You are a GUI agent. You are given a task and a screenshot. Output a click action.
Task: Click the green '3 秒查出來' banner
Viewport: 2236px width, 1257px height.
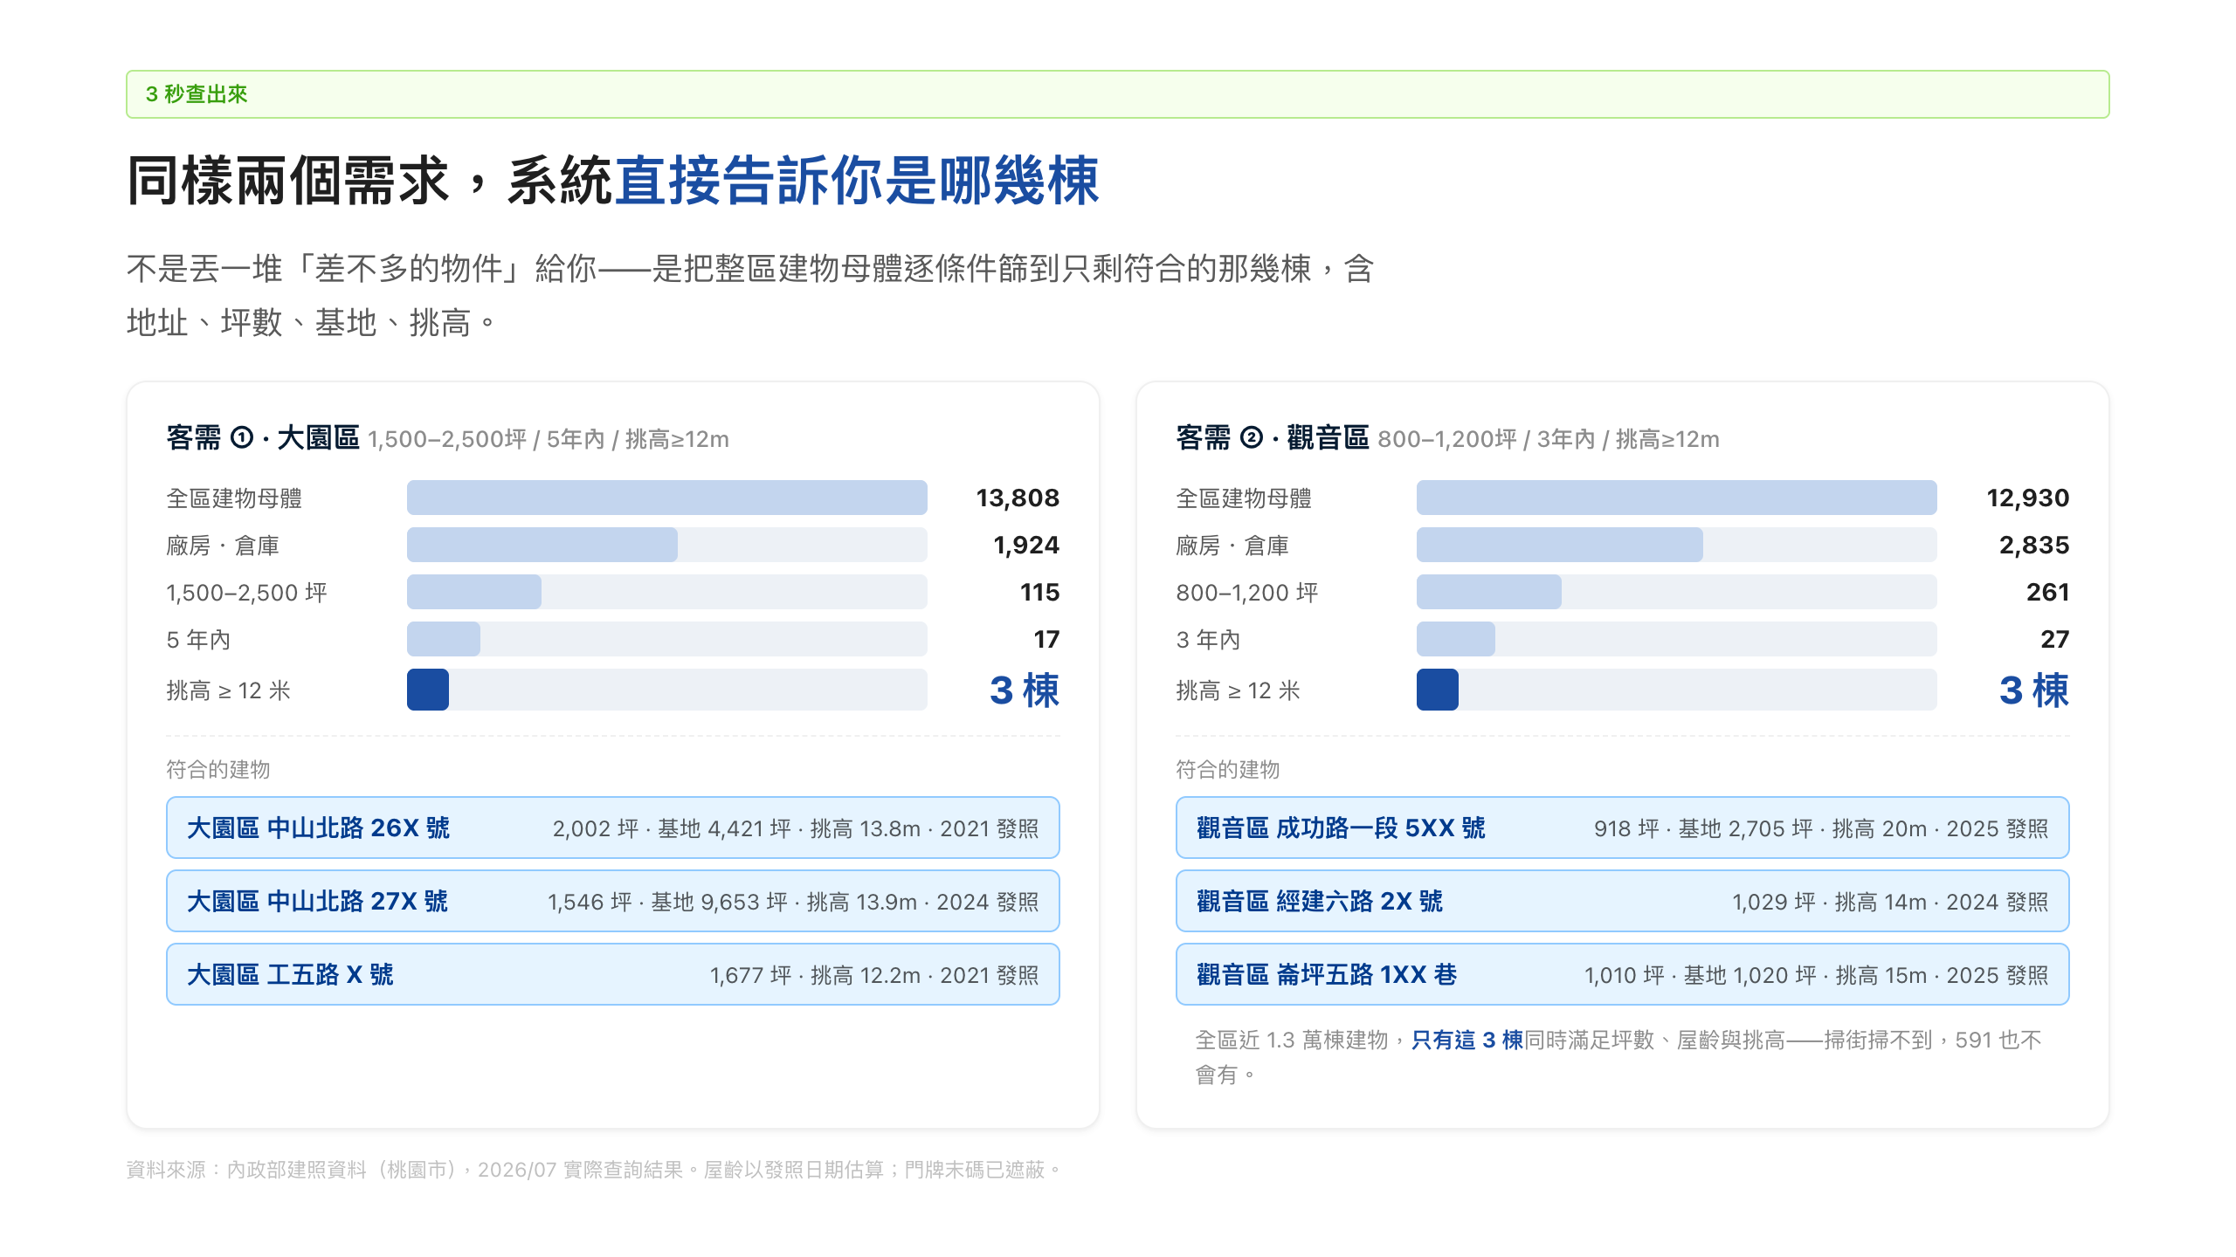tap(1117, 94)
